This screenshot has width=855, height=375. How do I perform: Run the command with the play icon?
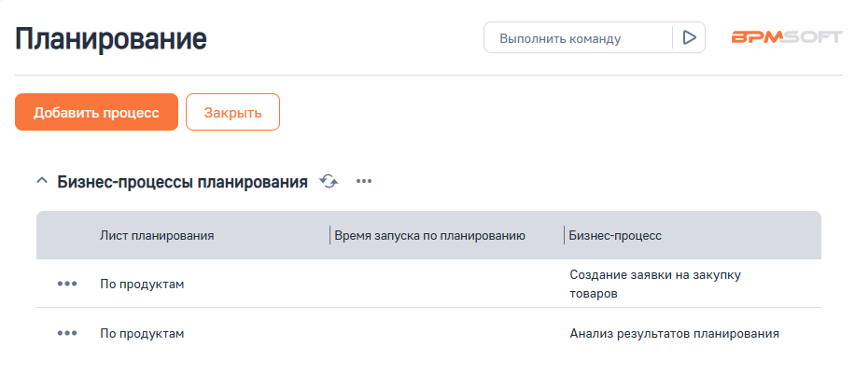point(689,38)
